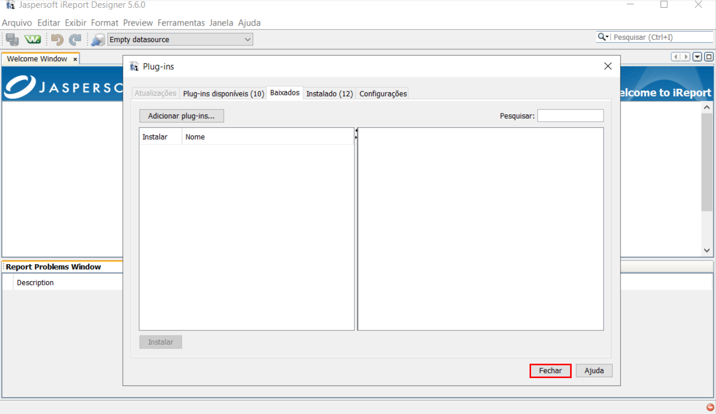This screenshot has height=414, width=716.
Task: Open the Empty datasource dropdown
Action: coord(180,40)
